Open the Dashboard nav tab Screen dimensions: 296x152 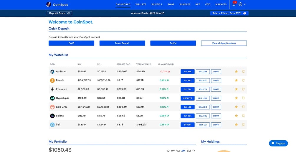[123, 4]
